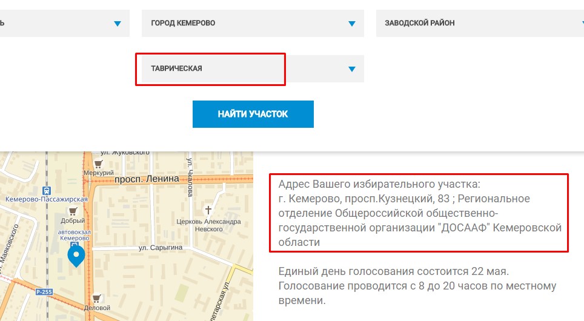This screenshot has width=584, height=321.
Task: Click the Меркурий label on the map
Action: tap(99, 173)
